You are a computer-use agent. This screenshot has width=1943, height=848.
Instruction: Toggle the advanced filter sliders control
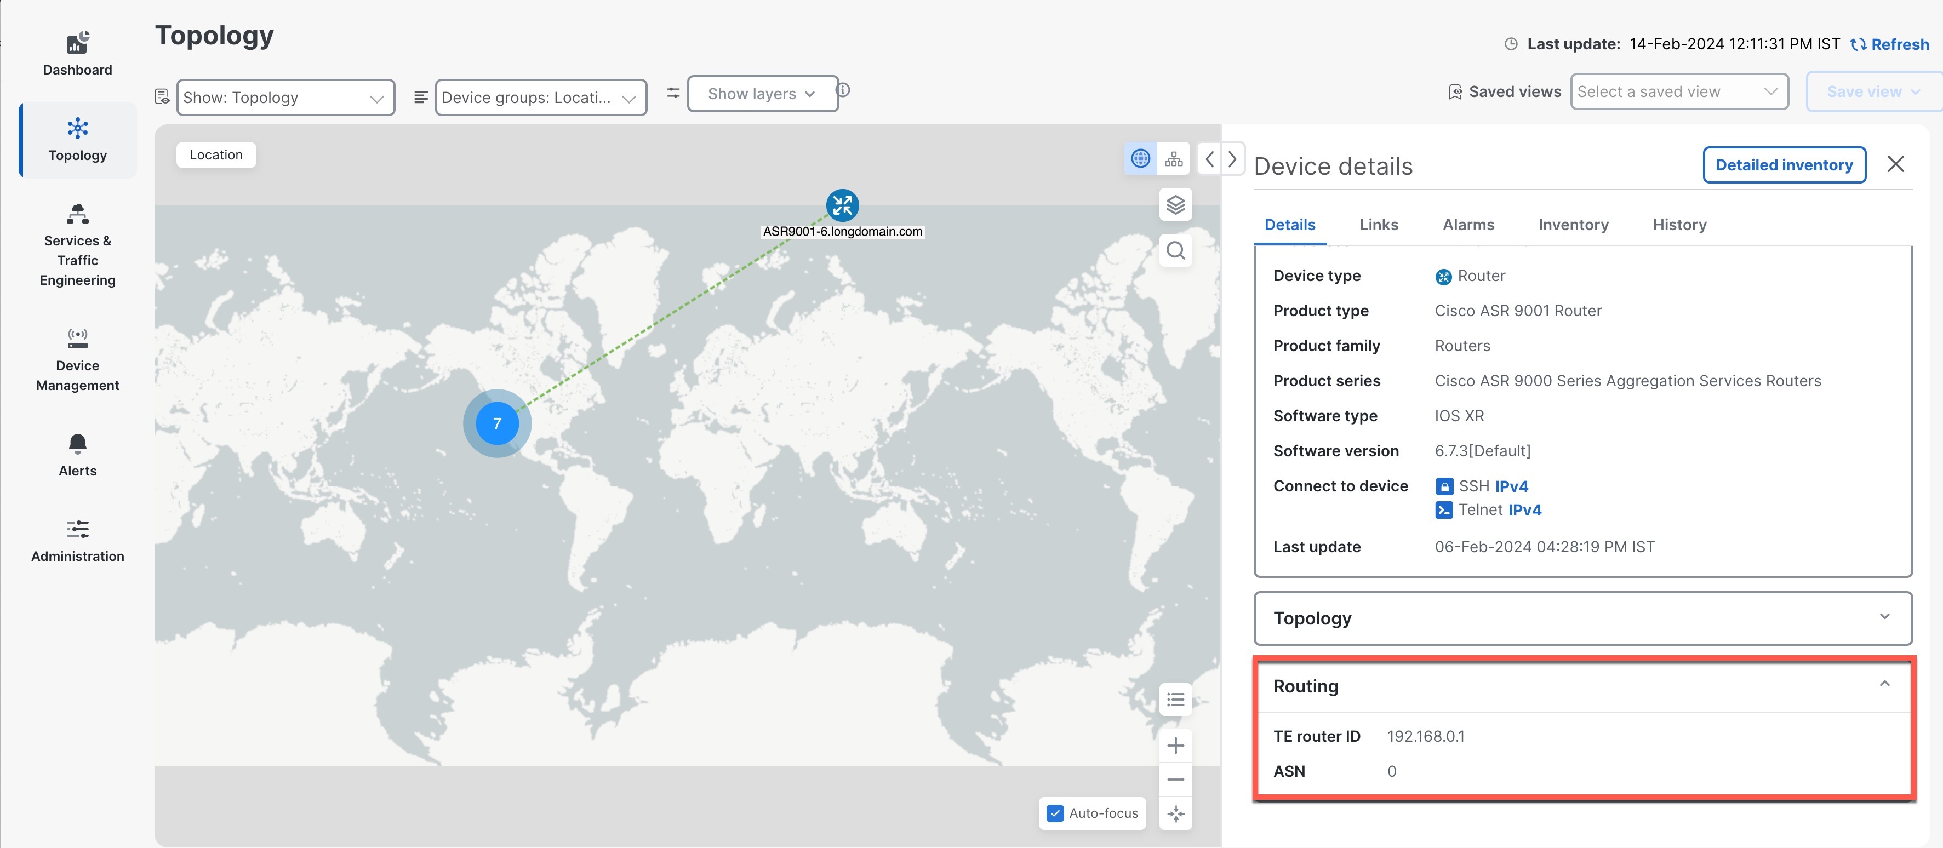pyautogui.click(x=673, y=93)
